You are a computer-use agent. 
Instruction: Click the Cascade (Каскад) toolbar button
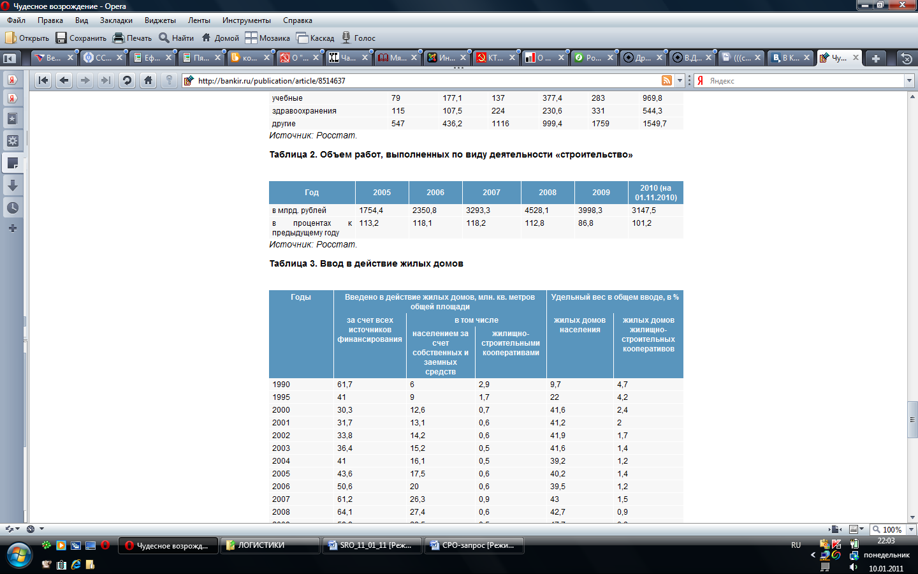(x=316, y=38)
